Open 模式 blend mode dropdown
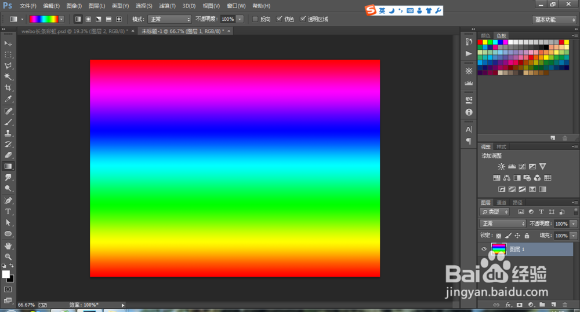The image size is (580, 312). pos(169,19)
